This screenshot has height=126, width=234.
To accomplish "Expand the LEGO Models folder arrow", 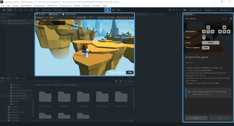I will click(x=8, y=96).
